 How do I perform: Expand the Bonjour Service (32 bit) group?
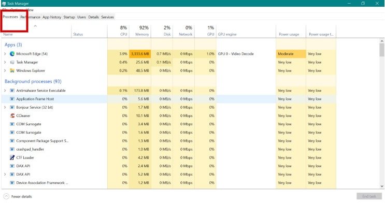[5, 107]
